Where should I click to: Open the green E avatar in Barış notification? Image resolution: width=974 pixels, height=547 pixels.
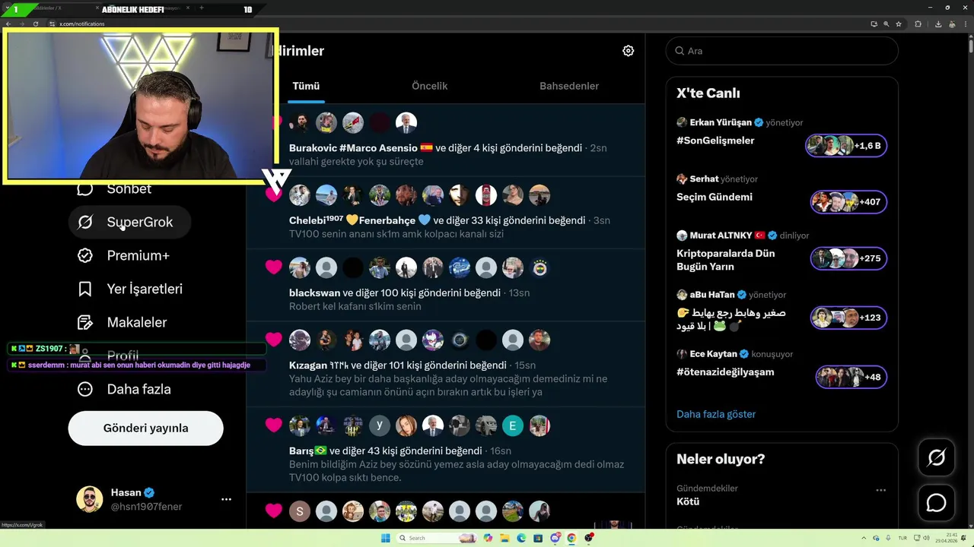(x=513, y=425)
